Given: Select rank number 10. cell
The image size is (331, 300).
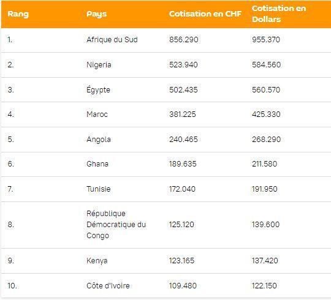Looking at the screenshot, I should point(12,286).
